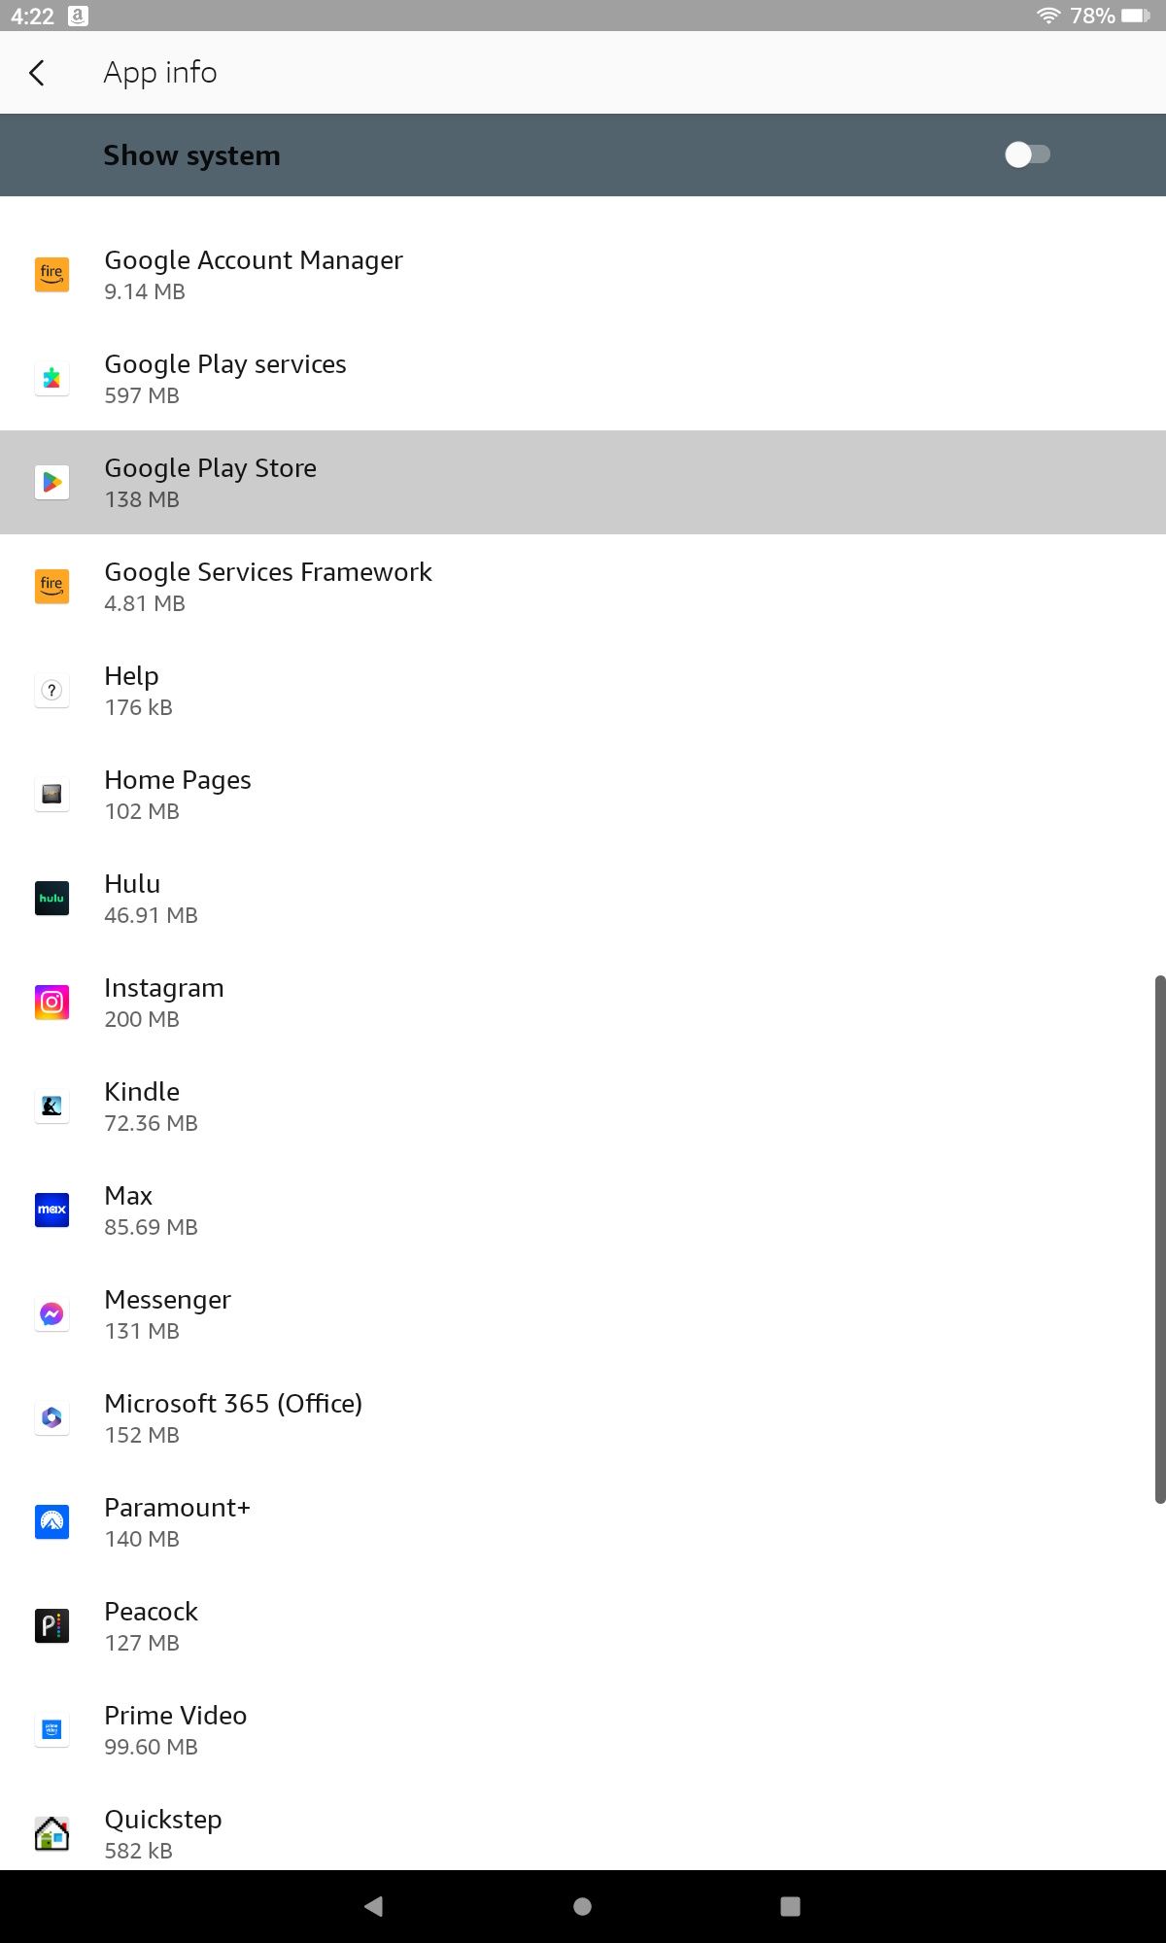1166x1943 pixels.
Task: Tap the Quickstep house icon
Action: click(51, 1834)
